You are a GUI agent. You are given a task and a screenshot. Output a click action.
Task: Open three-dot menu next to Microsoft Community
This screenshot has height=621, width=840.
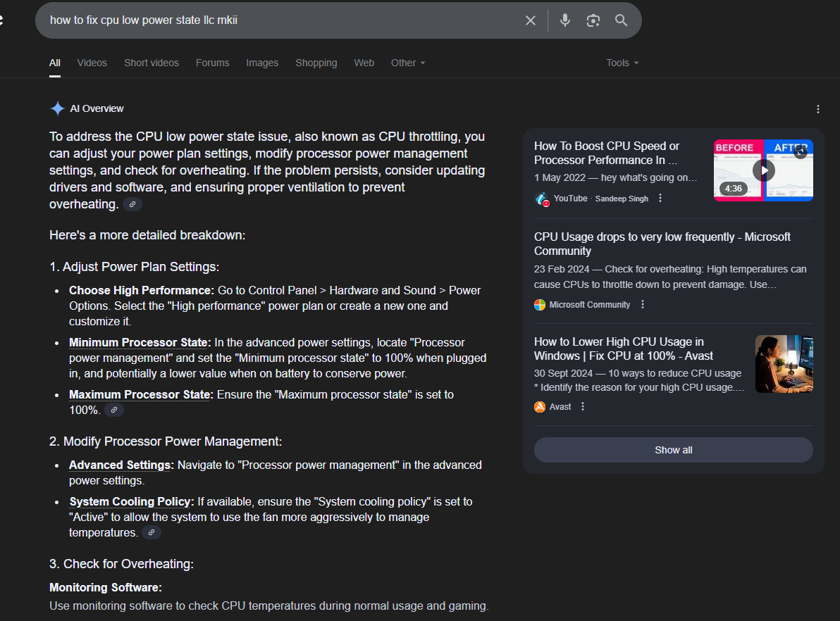(x=642, y=304)
